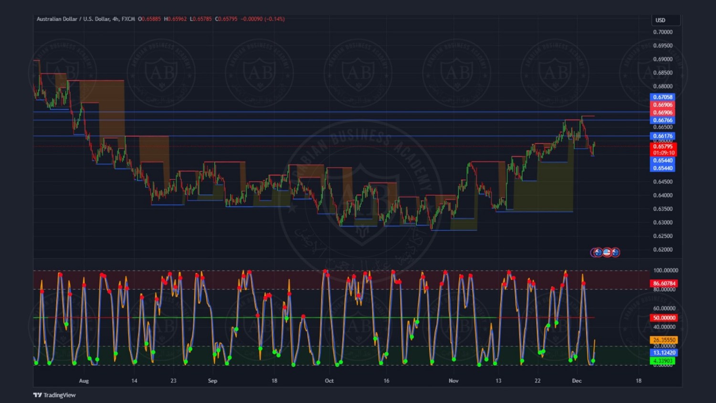Screen dimensions: 716x403
Task: Click the 0.68000 price axis tick
Action: [663, 86]
